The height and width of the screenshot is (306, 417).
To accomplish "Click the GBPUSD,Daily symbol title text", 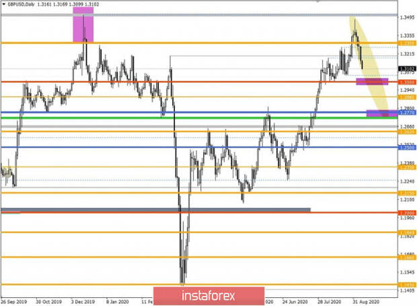I will coord(25,5).
